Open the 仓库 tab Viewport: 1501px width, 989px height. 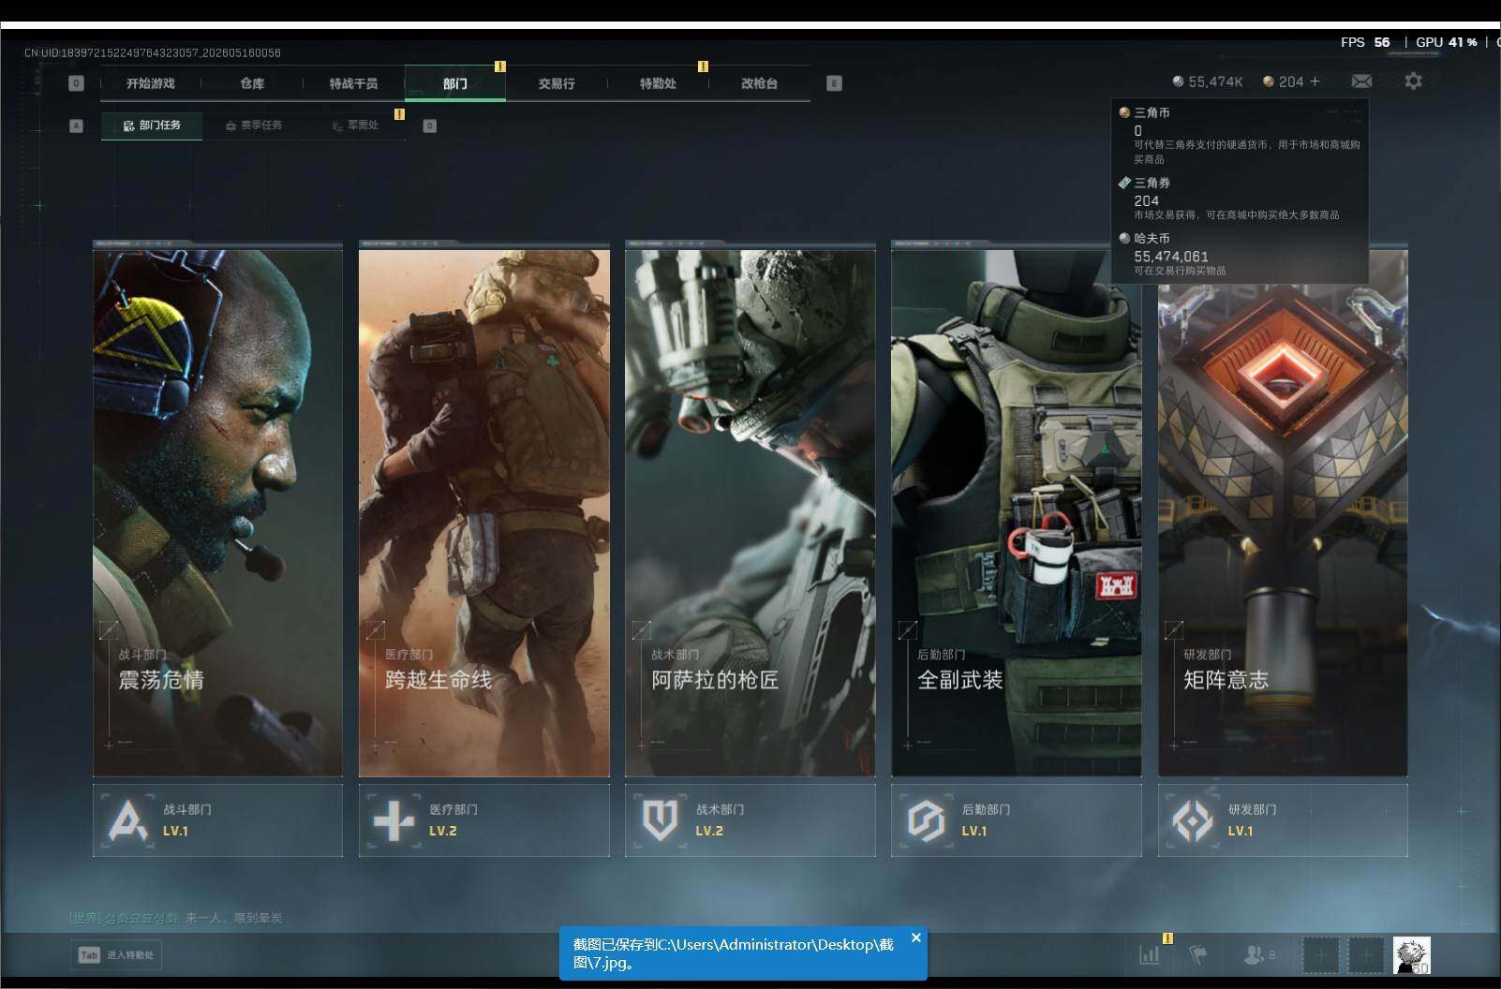(252, 83)
